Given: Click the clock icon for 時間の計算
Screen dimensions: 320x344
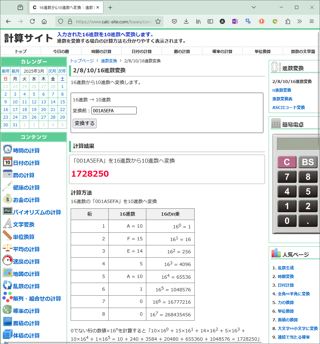Looking at the screenshot, I should [x=7, y=149].
